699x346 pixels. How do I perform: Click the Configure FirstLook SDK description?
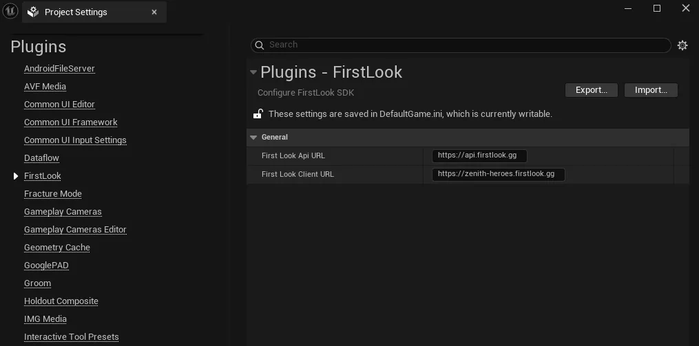click(306, 93)
